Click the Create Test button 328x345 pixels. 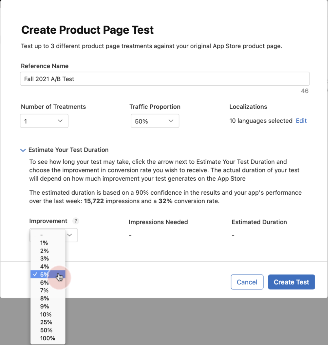point(291,282)
